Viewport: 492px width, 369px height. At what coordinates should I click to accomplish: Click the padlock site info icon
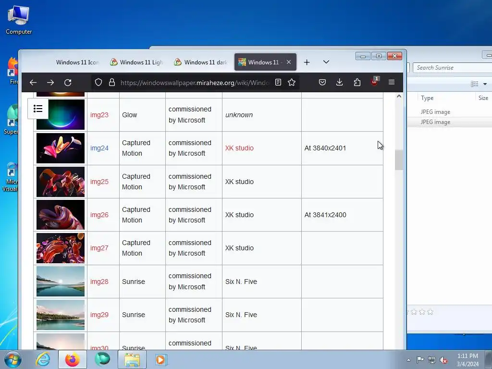tap(111, 83)
